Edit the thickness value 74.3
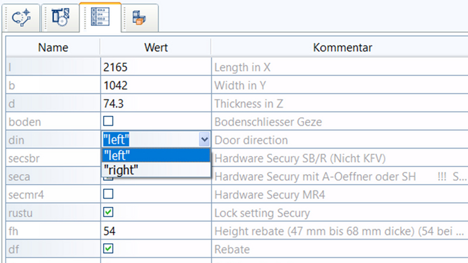The height and width of the screenshot is (263, 468). 156,103
